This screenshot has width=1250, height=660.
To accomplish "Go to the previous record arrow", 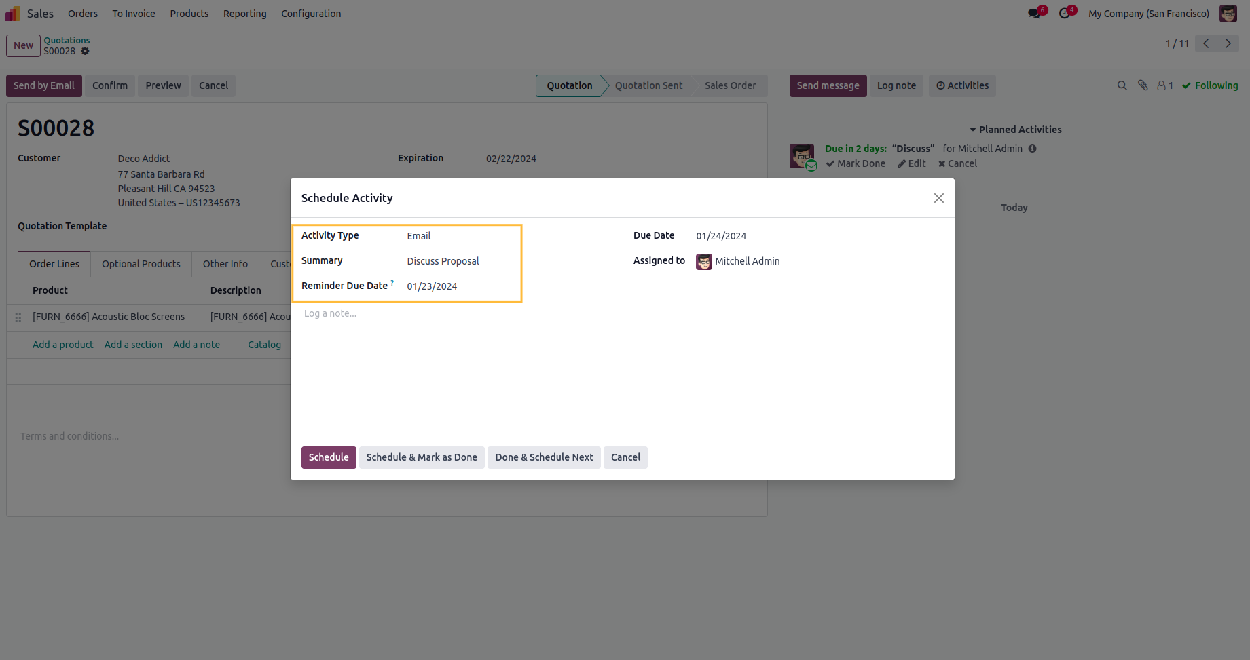I will pos(1206,43).
